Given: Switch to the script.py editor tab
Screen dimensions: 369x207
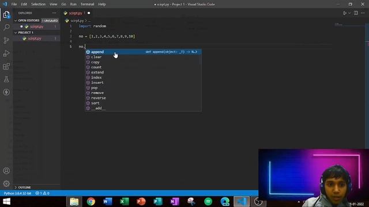Looking at the screenshot, I should (x=76, y=13).
